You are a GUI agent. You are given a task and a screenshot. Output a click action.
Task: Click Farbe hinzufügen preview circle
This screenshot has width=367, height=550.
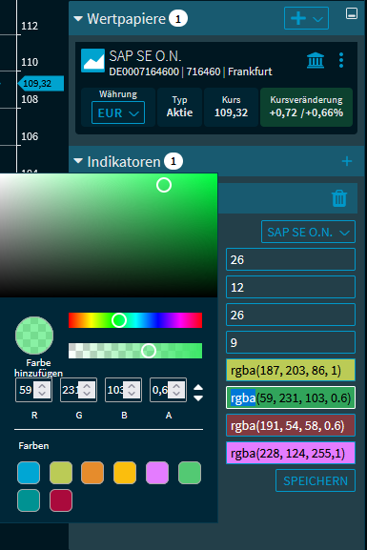coord(34,336)
